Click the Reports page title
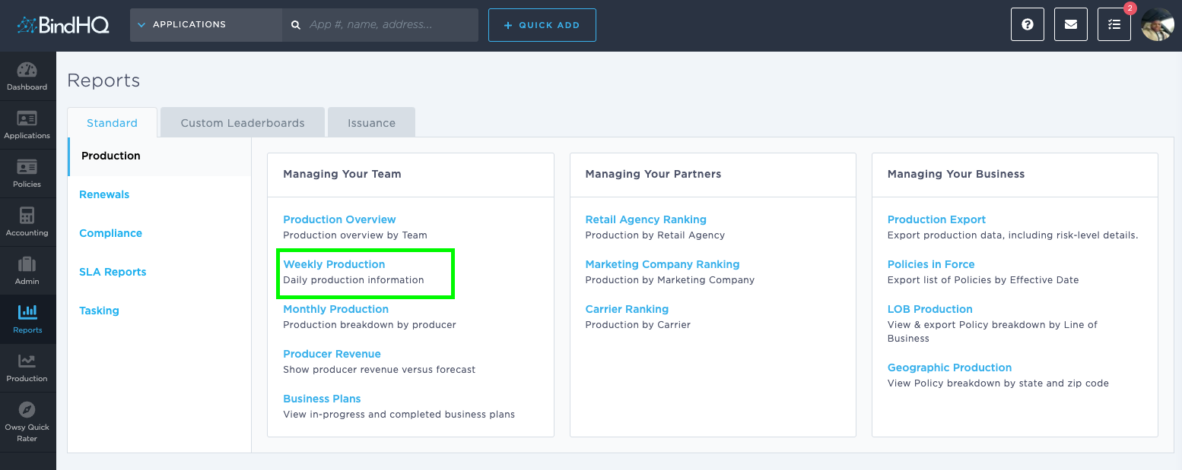 tap(103, 80)
